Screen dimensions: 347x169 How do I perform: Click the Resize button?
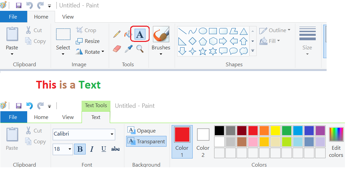click(x=88, y=41)
